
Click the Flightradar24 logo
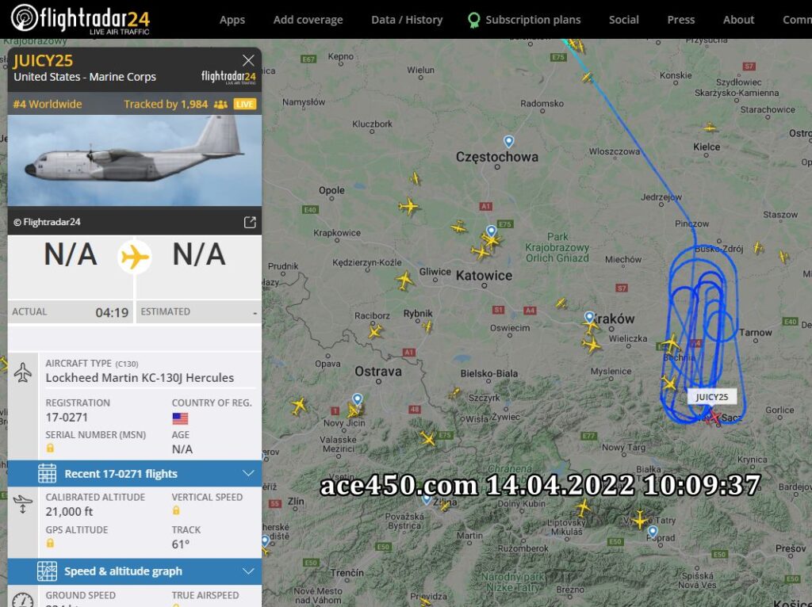(80, 20)
